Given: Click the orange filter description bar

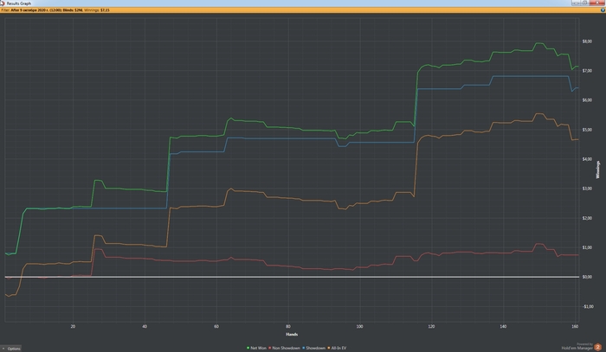Looking at the screenshot, I should 303,10.
